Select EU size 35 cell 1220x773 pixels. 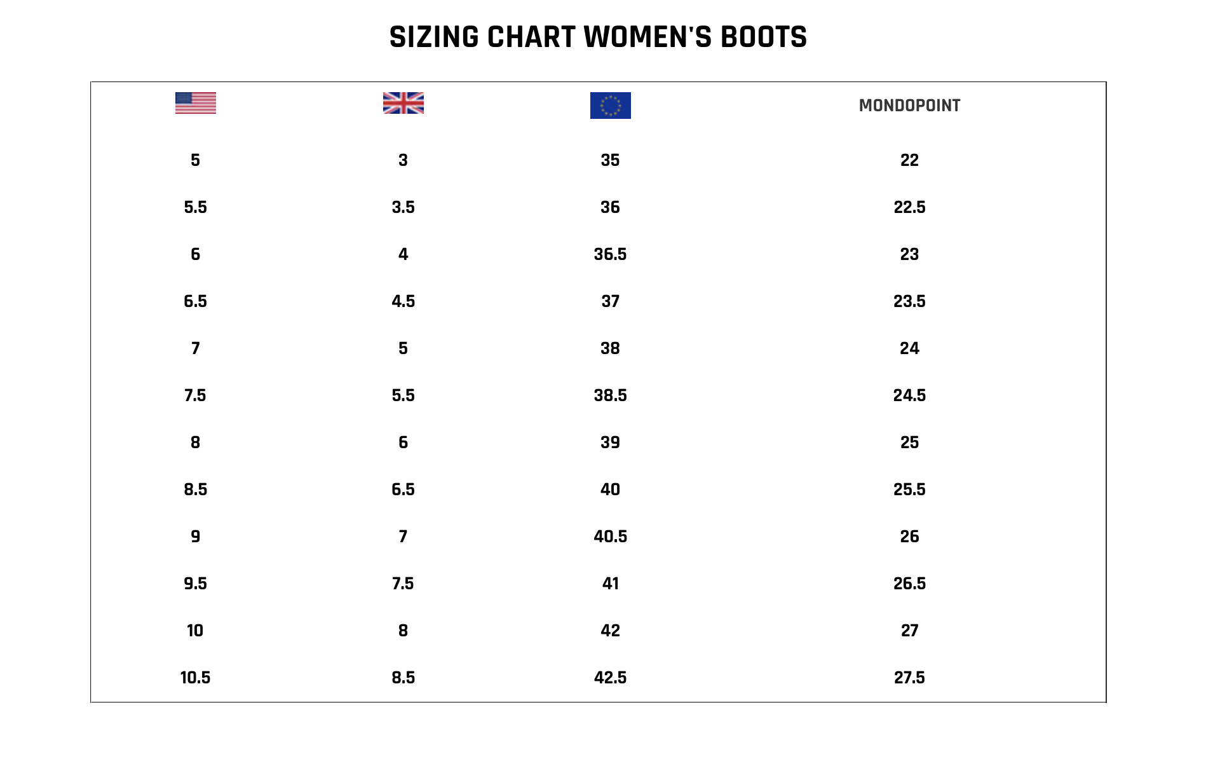point(611,160)
